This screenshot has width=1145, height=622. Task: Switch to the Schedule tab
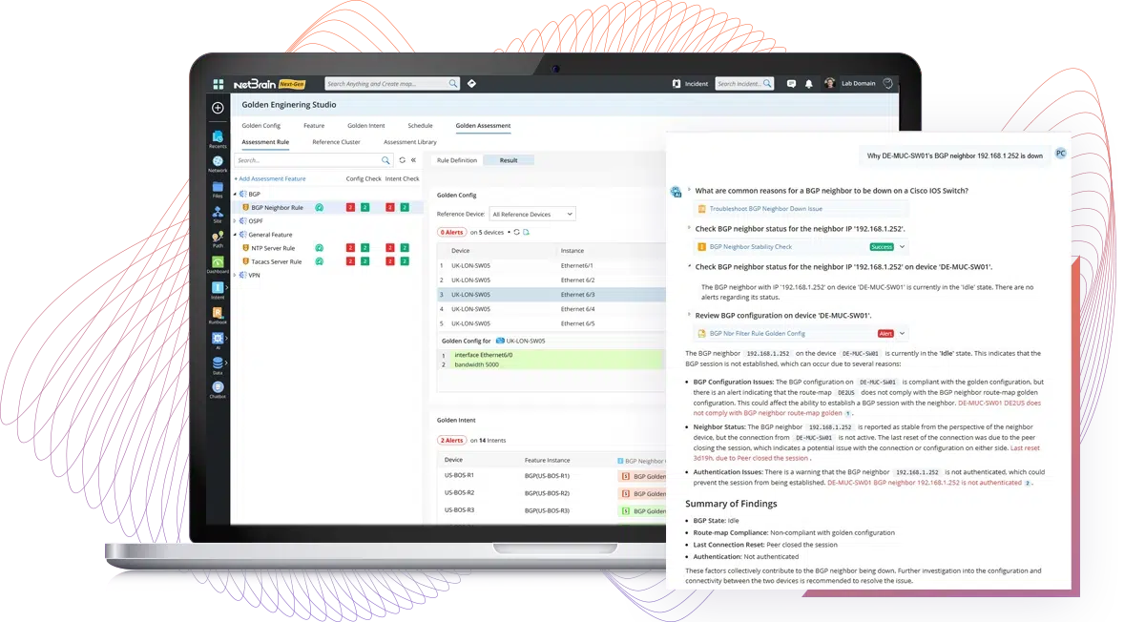(x=420, y=126)
